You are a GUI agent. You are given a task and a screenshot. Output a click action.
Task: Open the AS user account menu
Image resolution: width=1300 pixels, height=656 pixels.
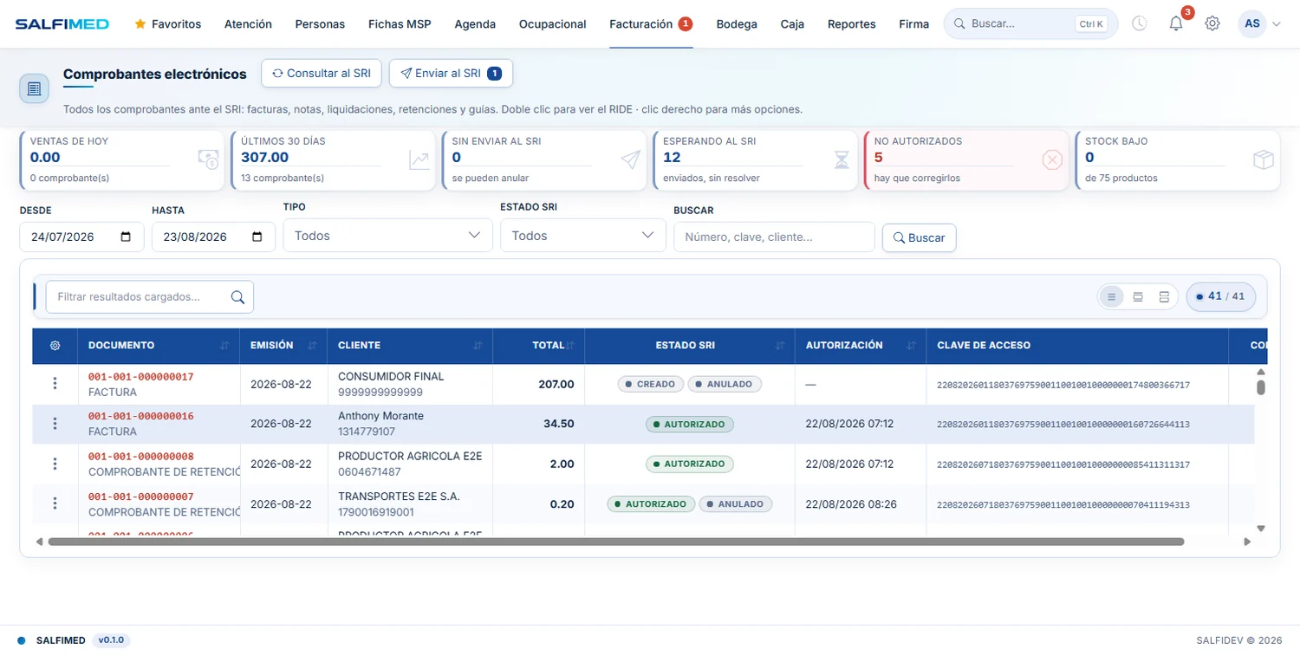(1260, 23)
